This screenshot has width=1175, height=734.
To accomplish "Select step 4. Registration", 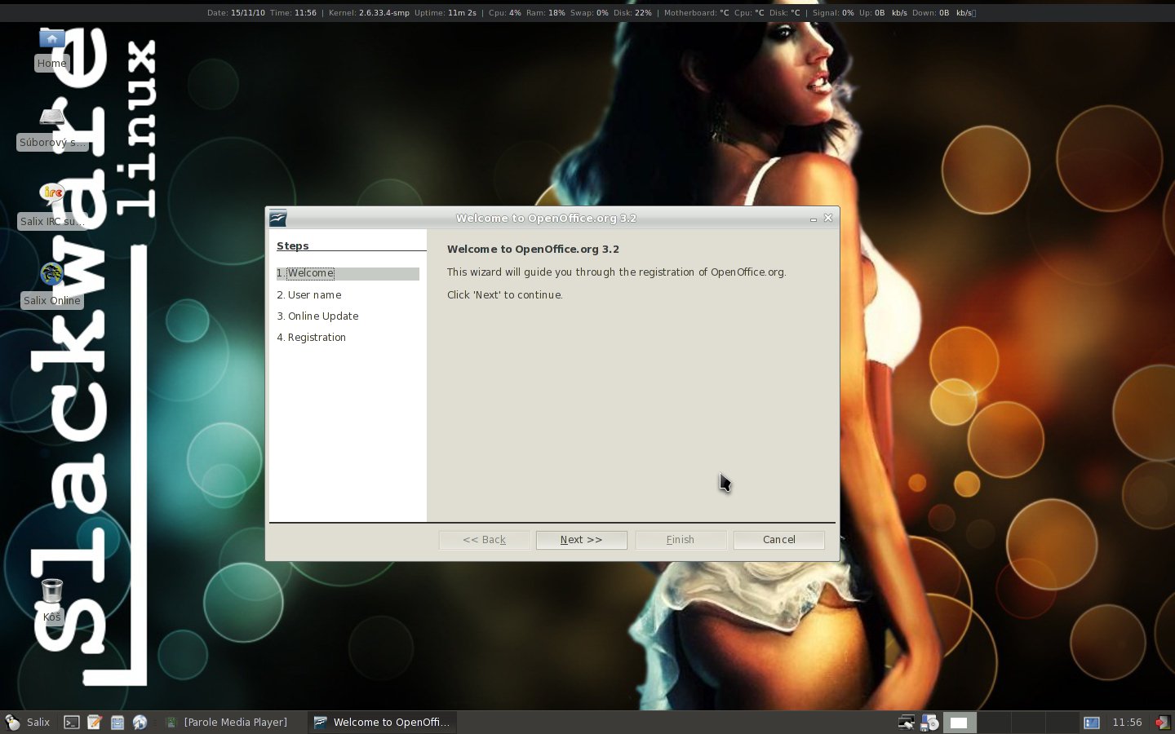I will click(311, 337).
